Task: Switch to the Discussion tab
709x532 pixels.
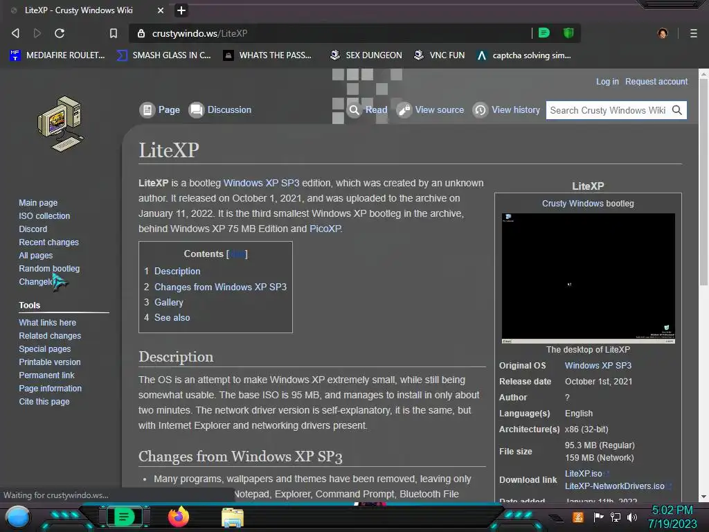Action: pos(219,110)
